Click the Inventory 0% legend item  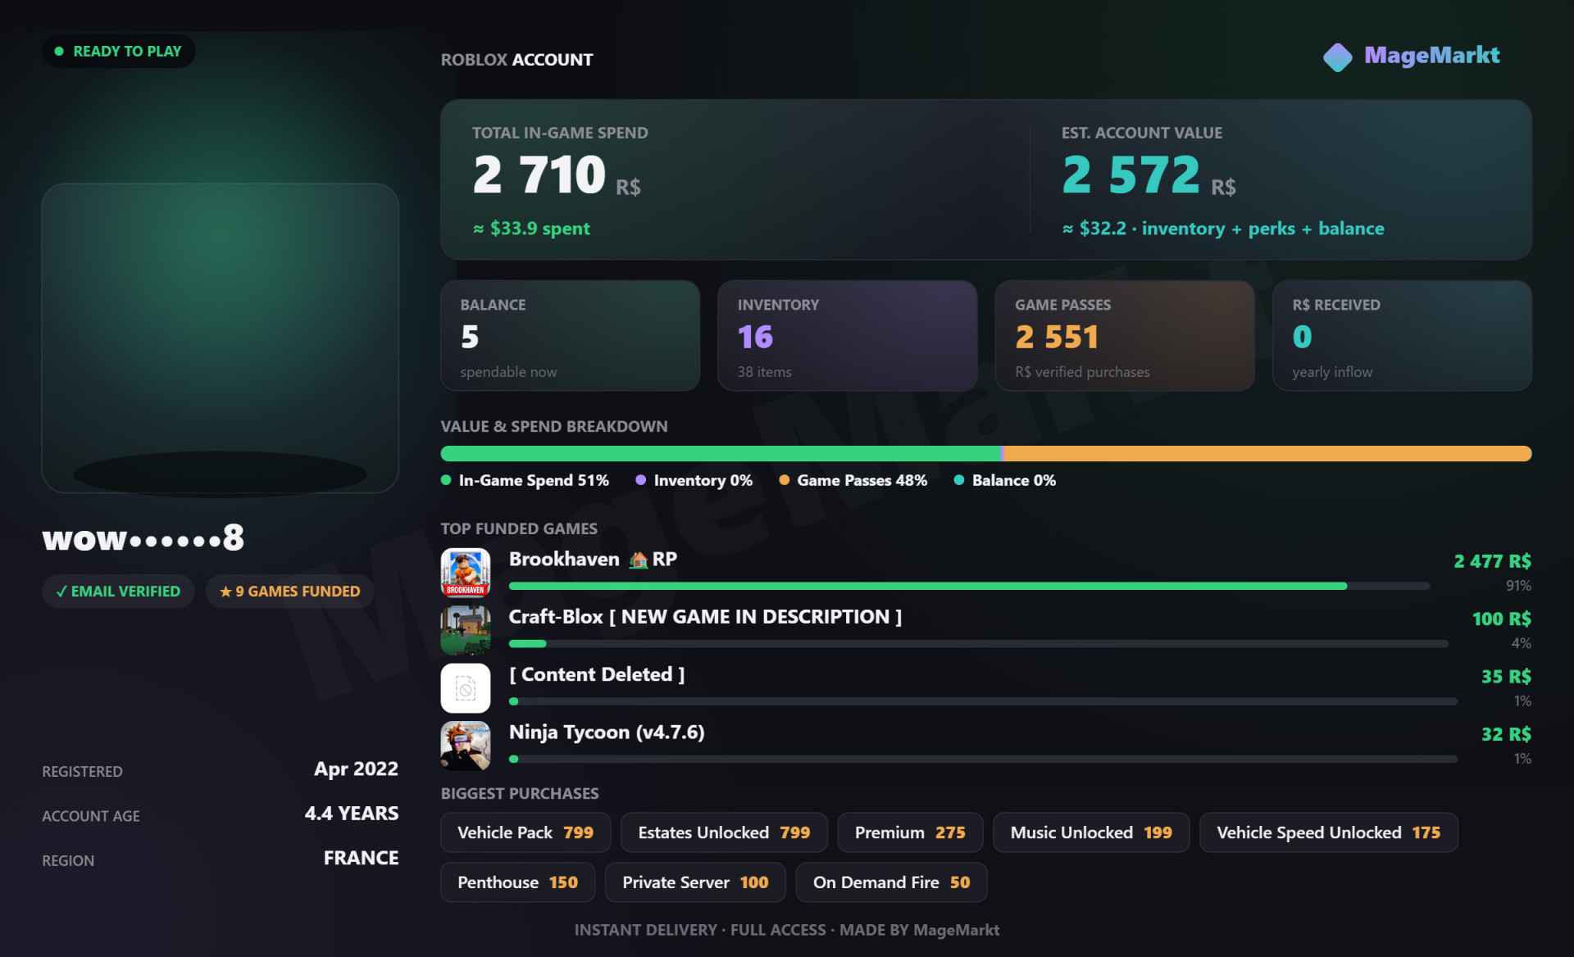[x=694, y=480]
